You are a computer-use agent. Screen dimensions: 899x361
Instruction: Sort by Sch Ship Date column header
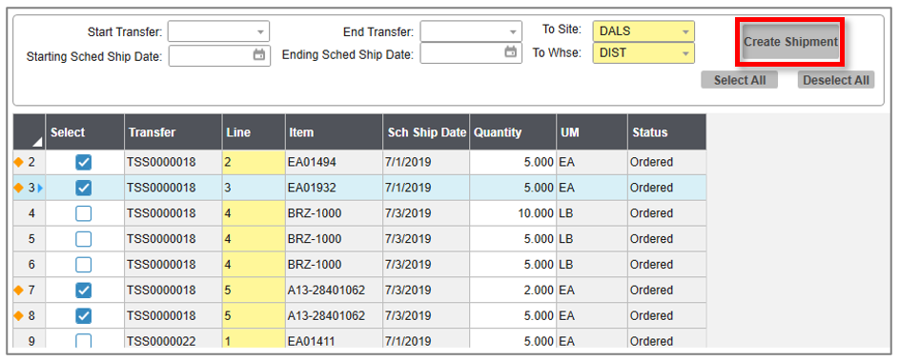(426, 132)
